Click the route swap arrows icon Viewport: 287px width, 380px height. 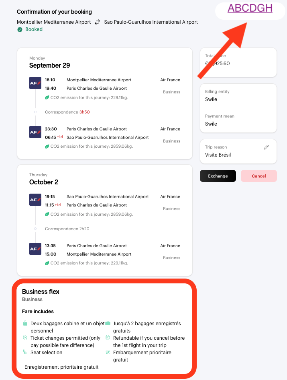(x=97, y=22)
